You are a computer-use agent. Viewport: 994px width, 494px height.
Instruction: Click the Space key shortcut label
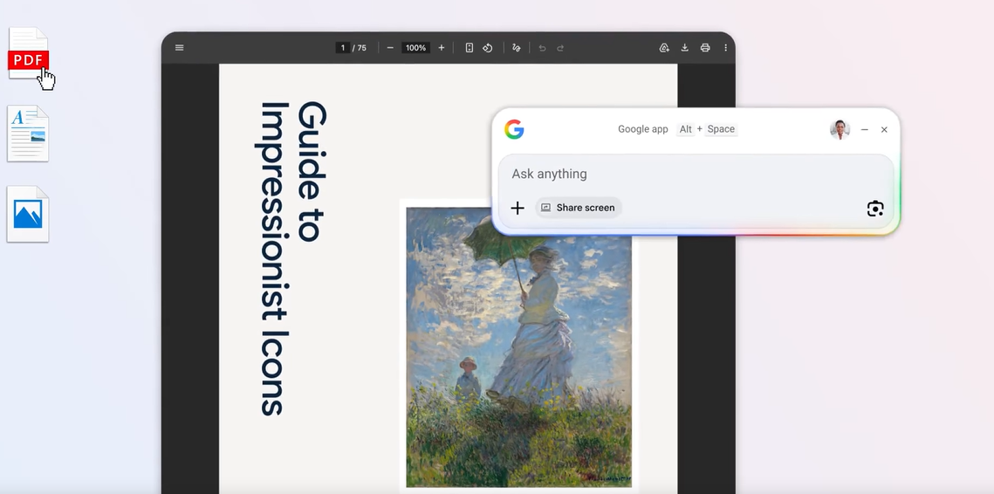[721, 129]
